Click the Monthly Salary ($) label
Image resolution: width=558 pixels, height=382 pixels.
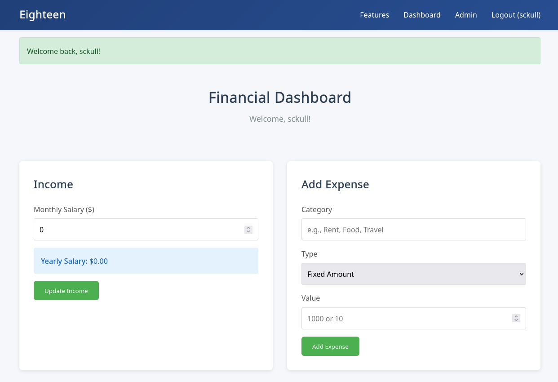[x=64, y=209]
